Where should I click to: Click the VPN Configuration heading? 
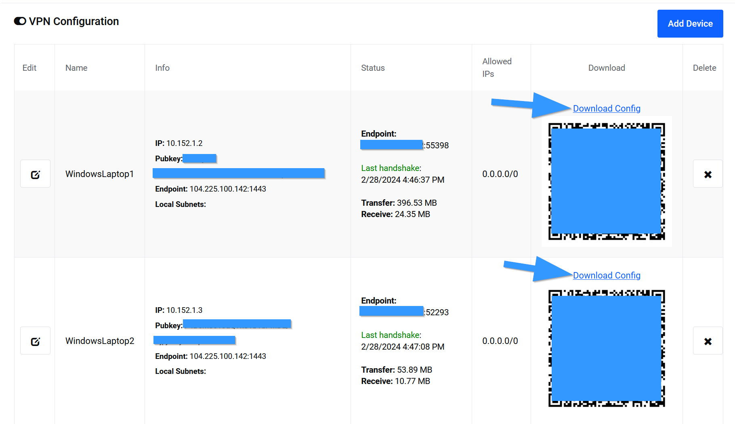[74, 21]
